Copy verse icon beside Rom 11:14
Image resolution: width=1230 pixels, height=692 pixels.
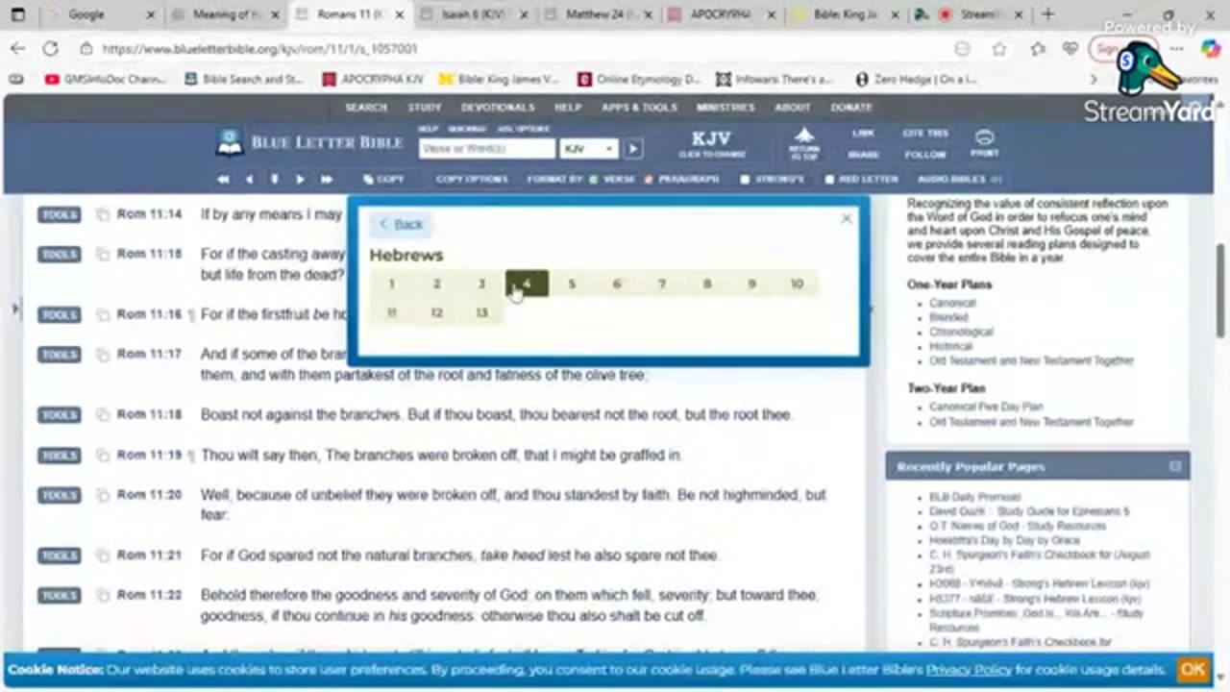click(103, 215)
